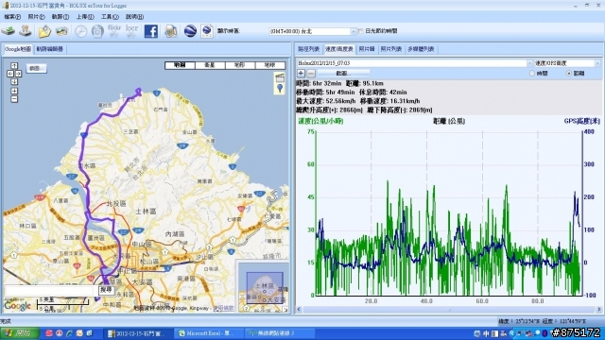Click the map search input field

click(50, 290)
